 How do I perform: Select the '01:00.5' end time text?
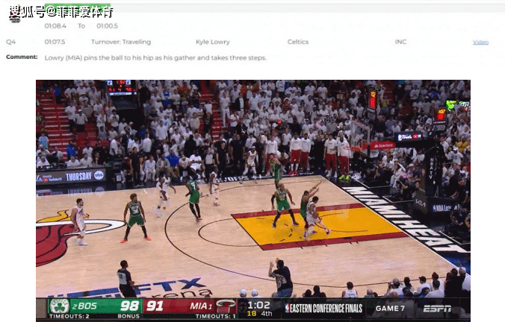(108, 26)
